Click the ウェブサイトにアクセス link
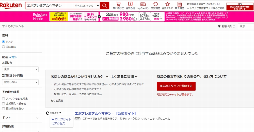Viewport: 254px width, 132px height. pyautogui.click(x=61, y=121)
